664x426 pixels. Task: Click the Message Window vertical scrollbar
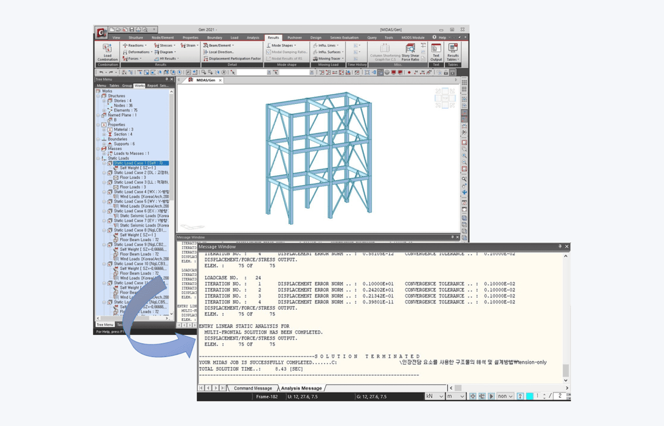point(566,318)
